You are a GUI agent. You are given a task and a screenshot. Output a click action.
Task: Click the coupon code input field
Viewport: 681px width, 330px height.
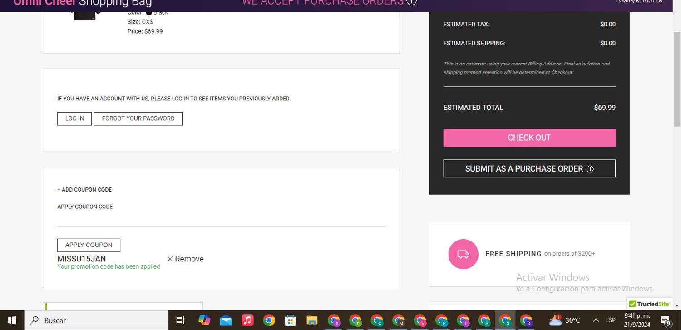221,219
